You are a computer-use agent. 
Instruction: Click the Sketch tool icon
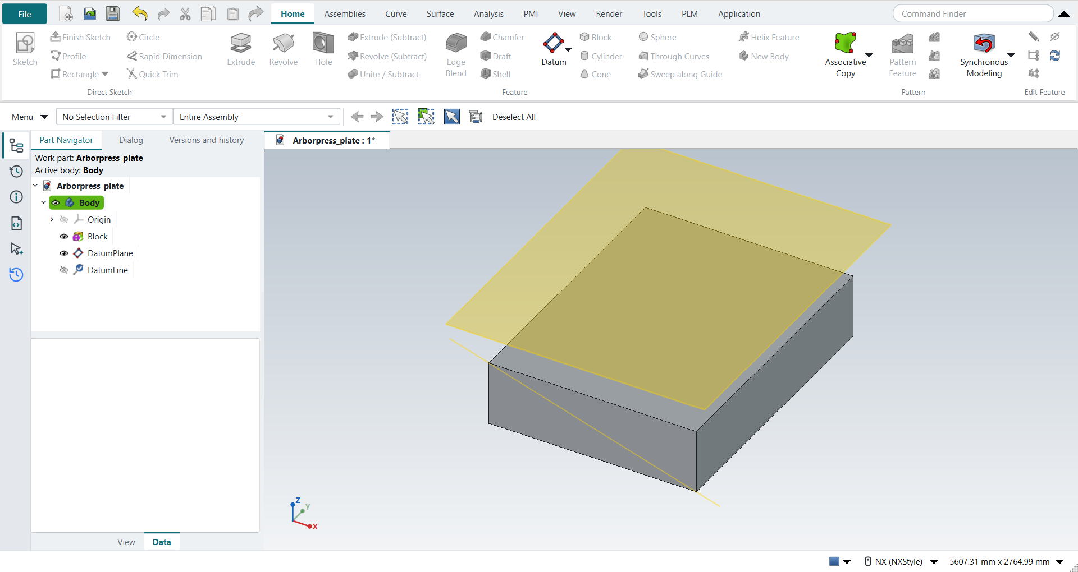[25, 43]
